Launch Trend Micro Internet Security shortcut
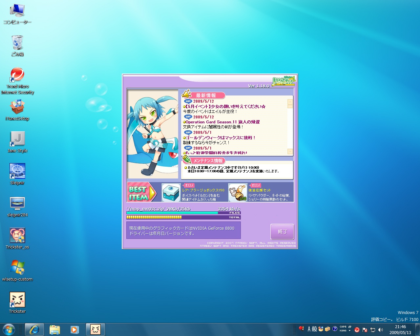The width and height of the screenshot is (420, 336). click(x=17, y=81)
